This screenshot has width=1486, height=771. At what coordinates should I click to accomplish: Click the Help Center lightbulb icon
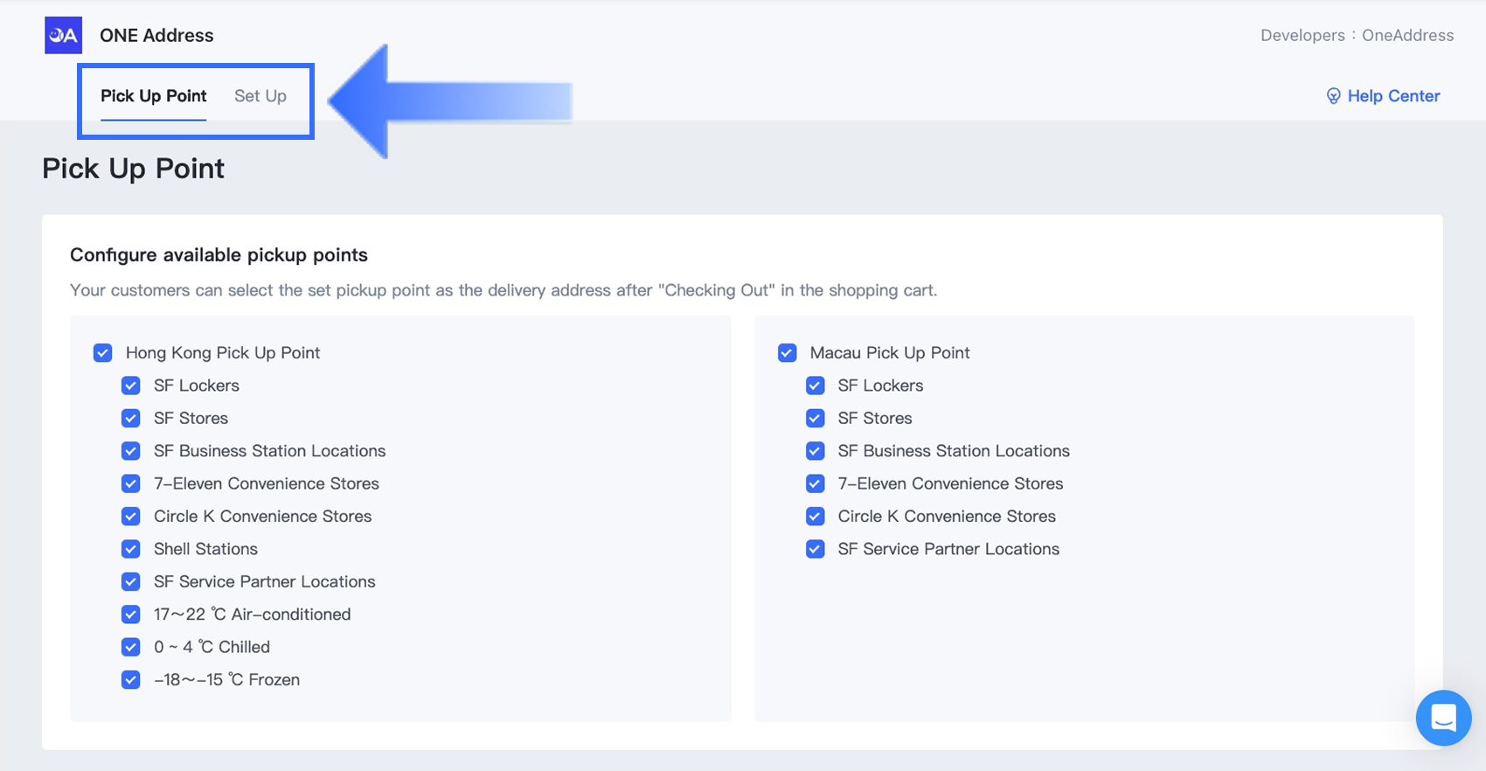1333,96
